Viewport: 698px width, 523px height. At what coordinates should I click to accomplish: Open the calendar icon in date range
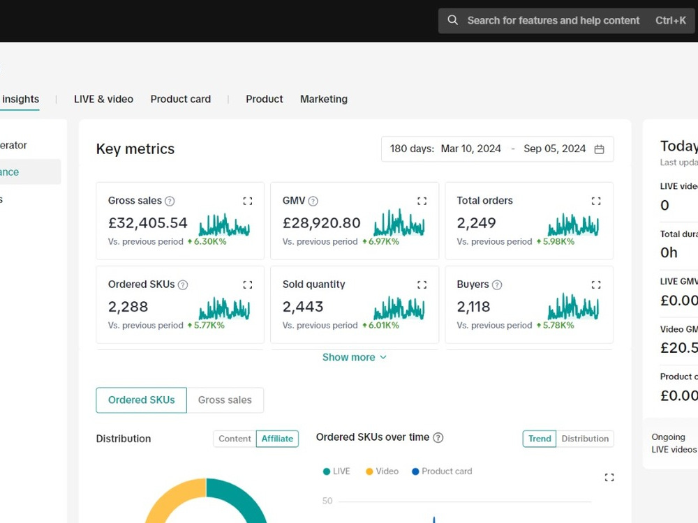(599, 149)
